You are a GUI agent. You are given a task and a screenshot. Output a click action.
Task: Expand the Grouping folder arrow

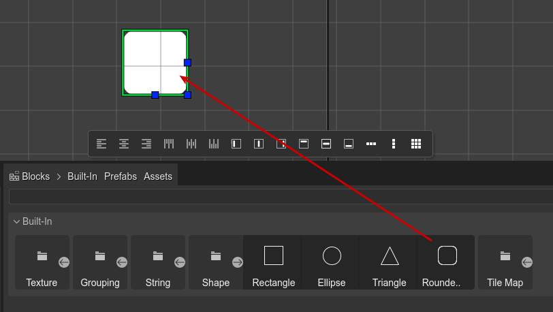click(122, 262)
